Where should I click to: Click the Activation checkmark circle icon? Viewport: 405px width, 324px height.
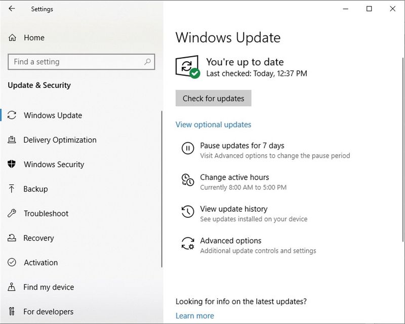point(12,262)
